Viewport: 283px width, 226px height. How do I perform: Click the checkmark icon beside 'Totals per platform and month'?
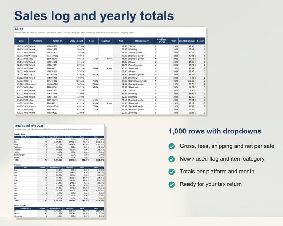point(171,172)
